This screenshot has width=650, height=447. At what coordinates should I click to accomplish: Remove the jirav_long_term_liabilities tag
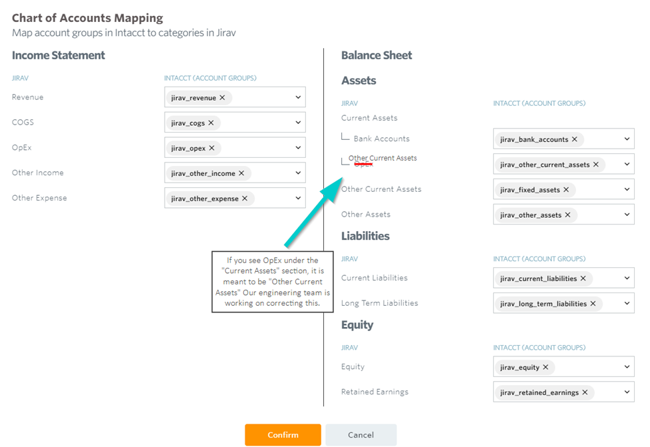[x=593, y=304]
